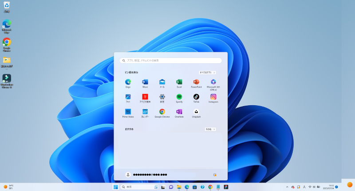Open File Explorer from the taskbar
Viewport: 355px width, 191px height.
(179, 187)
